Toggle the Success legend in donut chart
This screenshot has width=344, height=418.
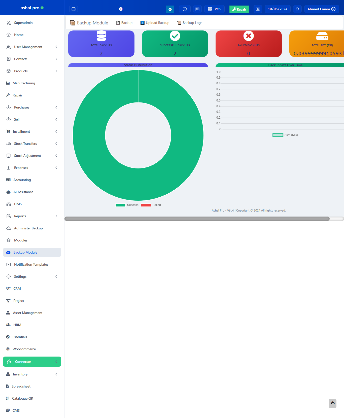coord(127,205)
